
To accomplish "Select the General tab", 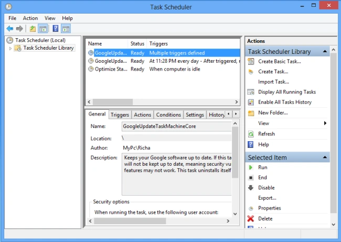I will tap(97, 114).
